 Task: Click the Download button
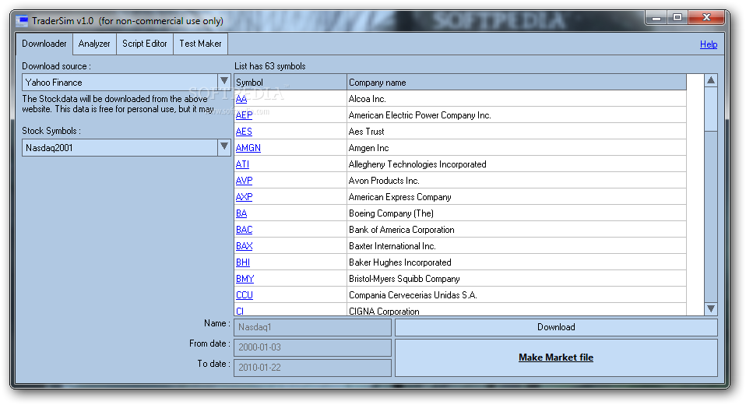coord(556,327)
